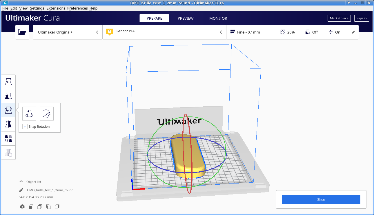Click the window's keep-above arrow button

349,3
